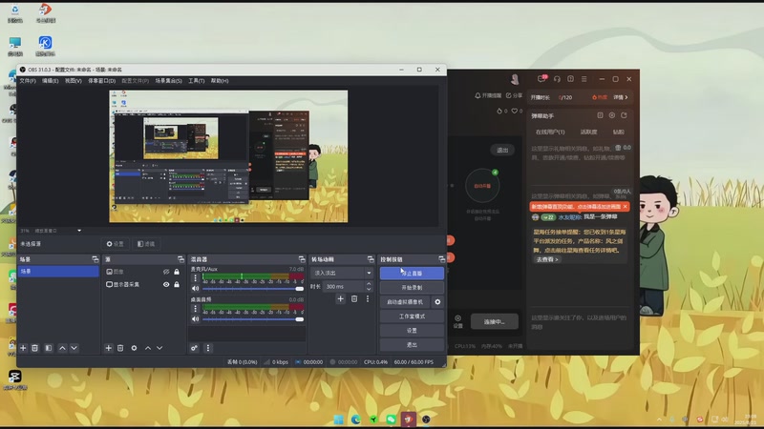Add a scene transition with plus icon
Viewport: 764px width, 429px height.
coord(341,298)
